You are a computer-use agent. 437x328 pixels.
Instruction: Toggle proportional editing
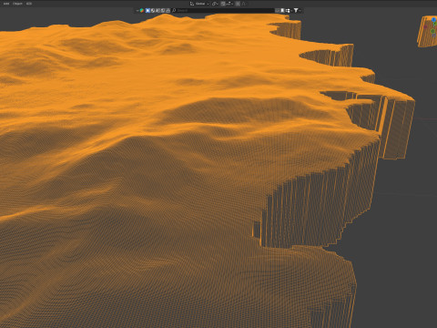click(238, 4)
